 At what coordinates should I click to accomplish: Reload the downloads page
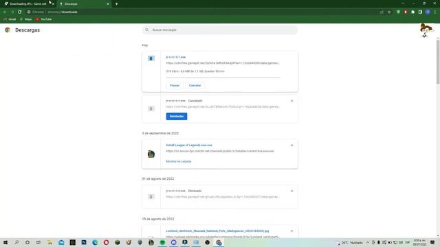pyautogui.click(x=20, y=12)
